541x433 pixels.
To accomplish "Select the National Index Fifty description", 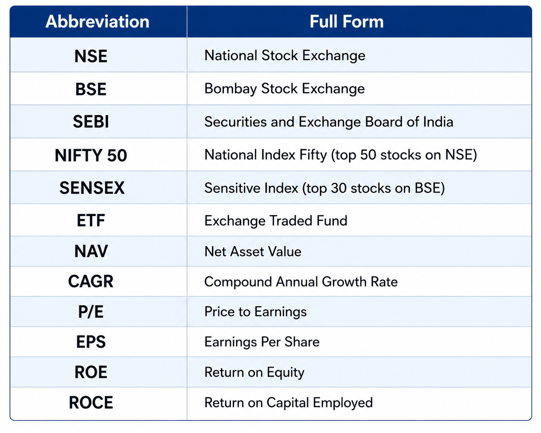I will (x=341, y=155).
